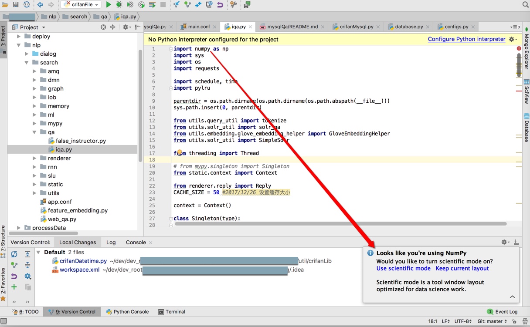Expand the deploy folder
Screen dimensions: 530x327
[x=19, y=37]
